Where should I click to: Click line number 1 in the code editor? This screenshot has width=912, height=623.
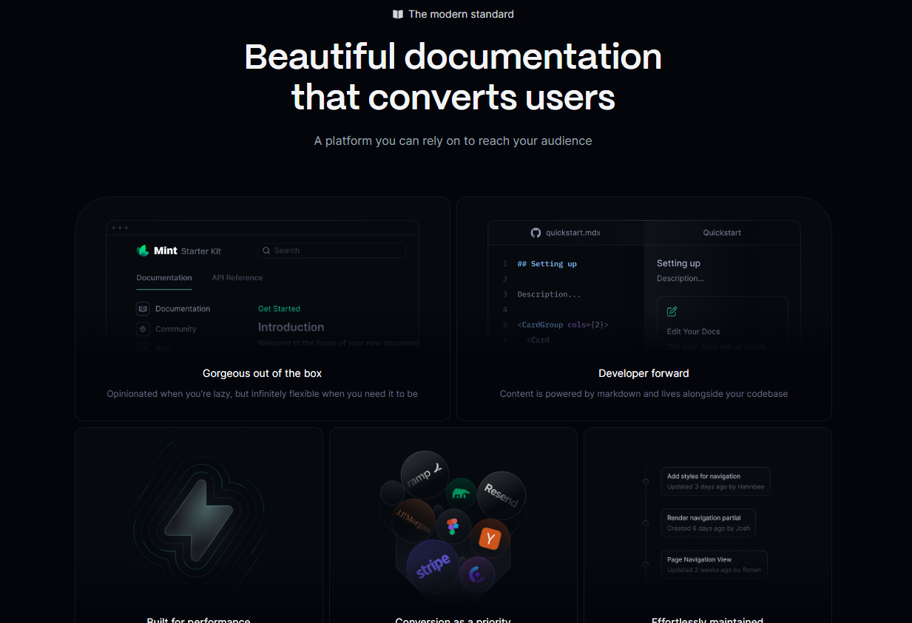coord(504,264)
